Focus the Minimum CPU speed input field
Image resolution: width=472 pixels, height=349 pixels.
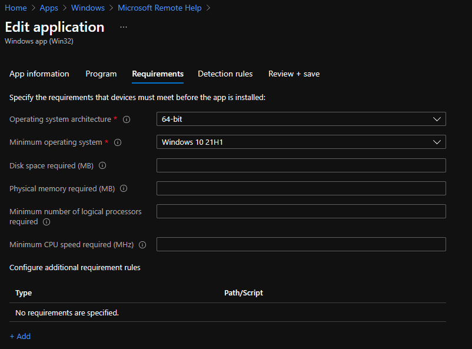pyautogui.click(x=301, y=244)
